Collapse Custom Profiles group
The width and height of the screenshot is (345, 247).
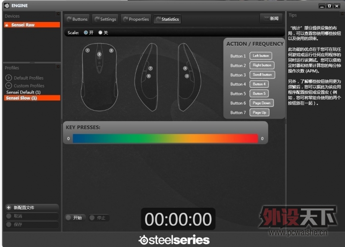9,85
